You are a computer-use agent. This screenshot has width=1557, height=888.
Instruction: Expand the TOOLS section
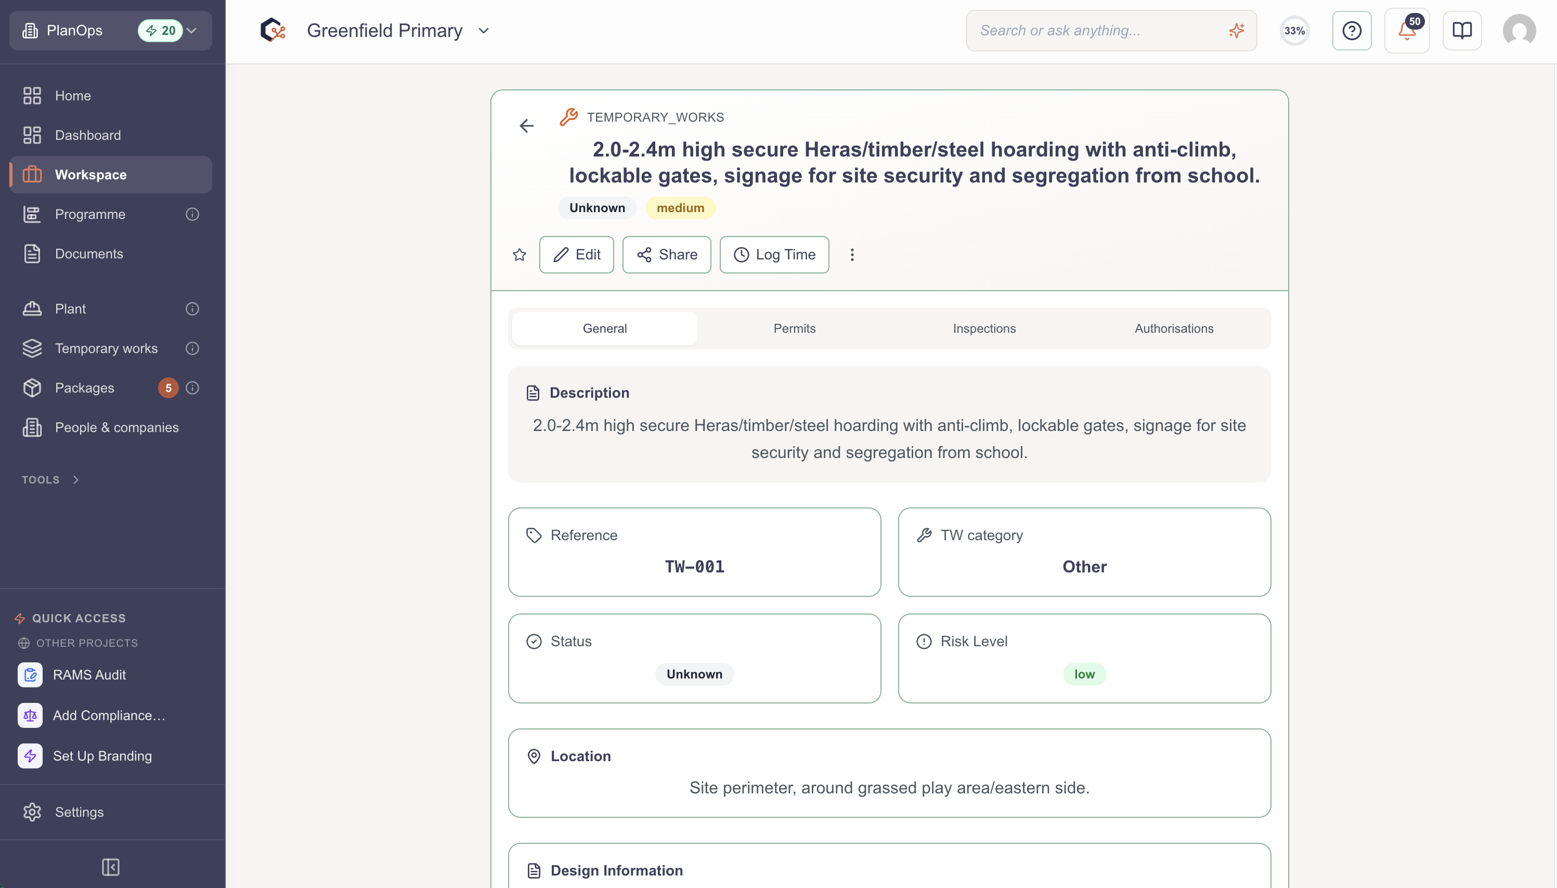click(x=50, y=479)
